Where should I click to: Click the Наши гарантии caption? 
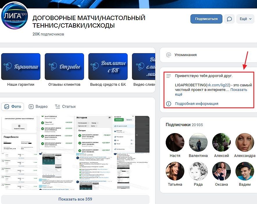click(x=21, y=85)
